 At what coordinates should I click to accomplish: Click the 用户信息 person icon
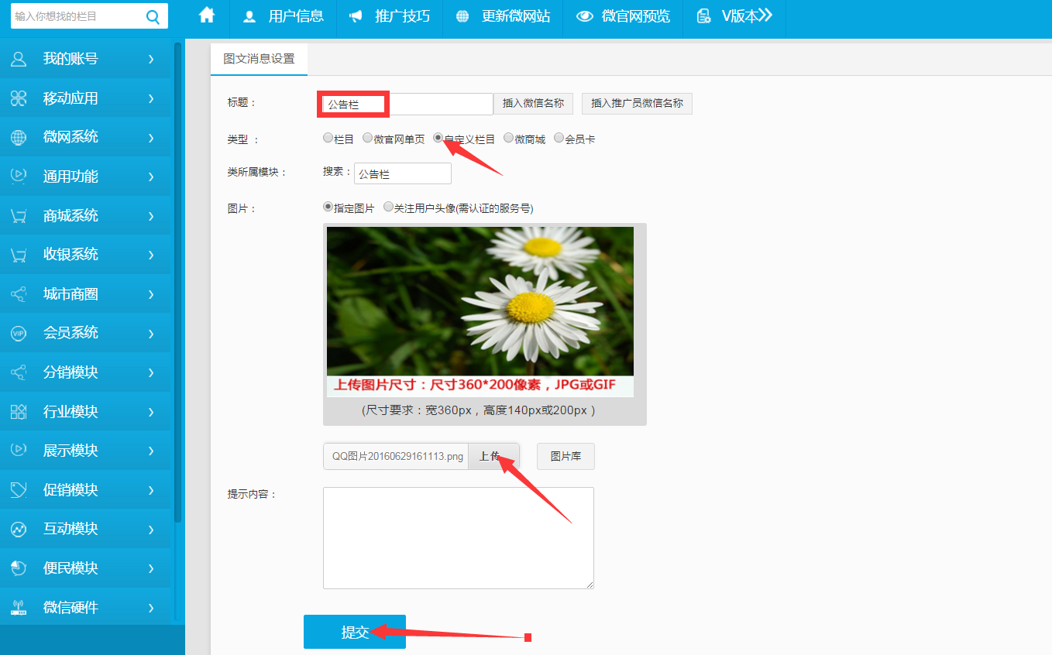249,16
